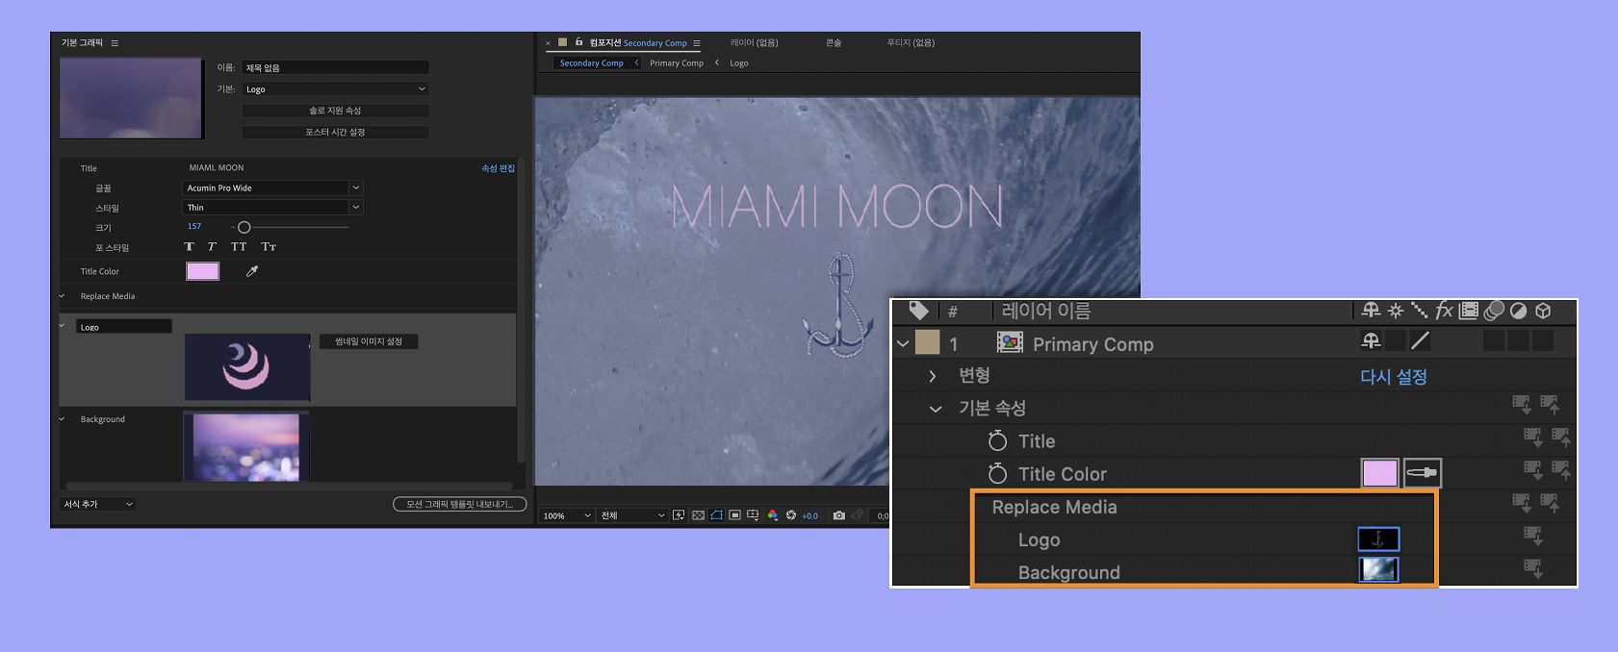
Task: Open the 기본 Logo dropdown
Action: tap(335, 88)
